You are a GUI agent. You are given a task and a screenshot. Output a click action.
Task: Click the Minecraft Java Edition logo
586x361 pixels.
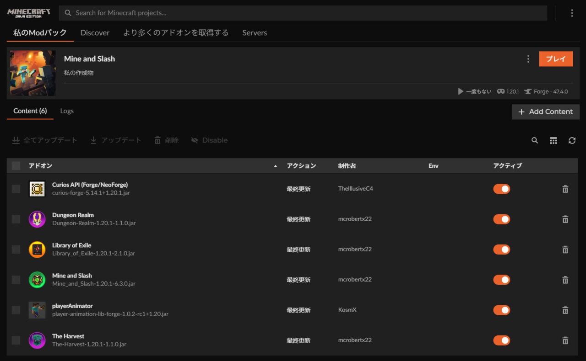click(x=29, y=13)
